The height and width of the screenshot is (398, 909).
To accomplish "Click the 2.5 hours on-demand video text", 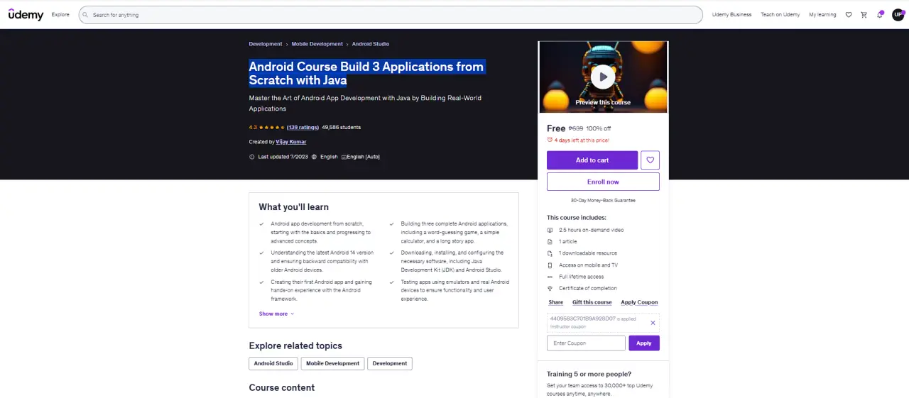I will pos(592,230).
